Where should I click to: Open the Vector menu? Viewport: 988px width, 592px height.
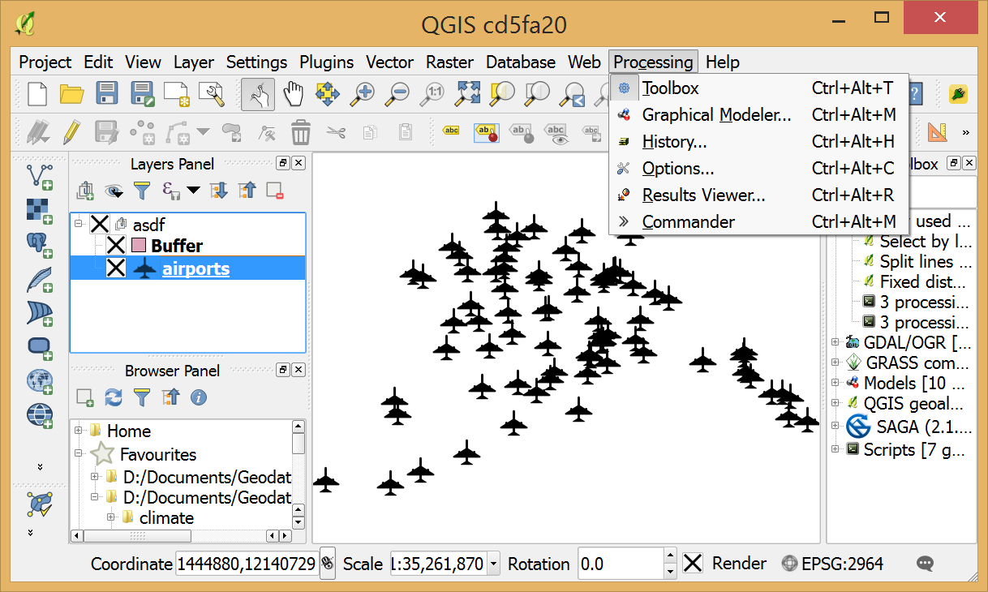coord(389,62)
